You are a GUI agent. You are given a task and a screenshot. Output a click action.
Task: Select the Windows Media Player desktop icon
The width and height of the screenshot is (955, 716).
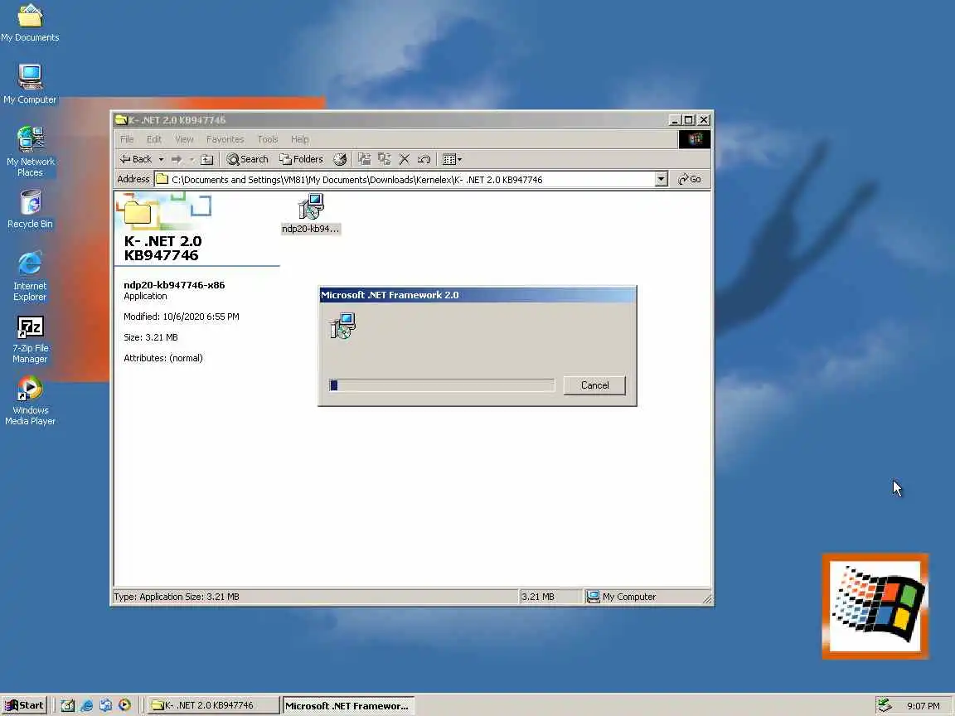coord(30,400)
